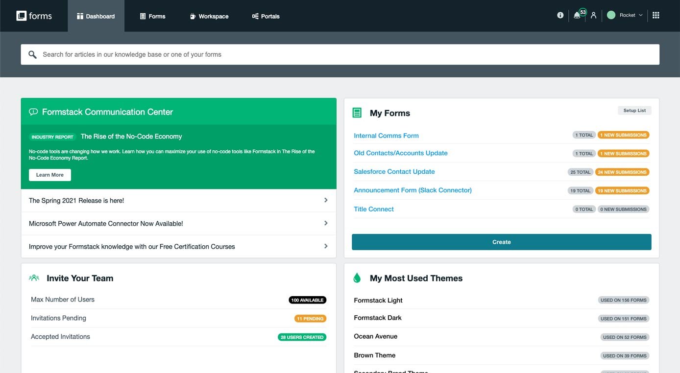
Task: Click the Create button
Action: coord(501,241)
